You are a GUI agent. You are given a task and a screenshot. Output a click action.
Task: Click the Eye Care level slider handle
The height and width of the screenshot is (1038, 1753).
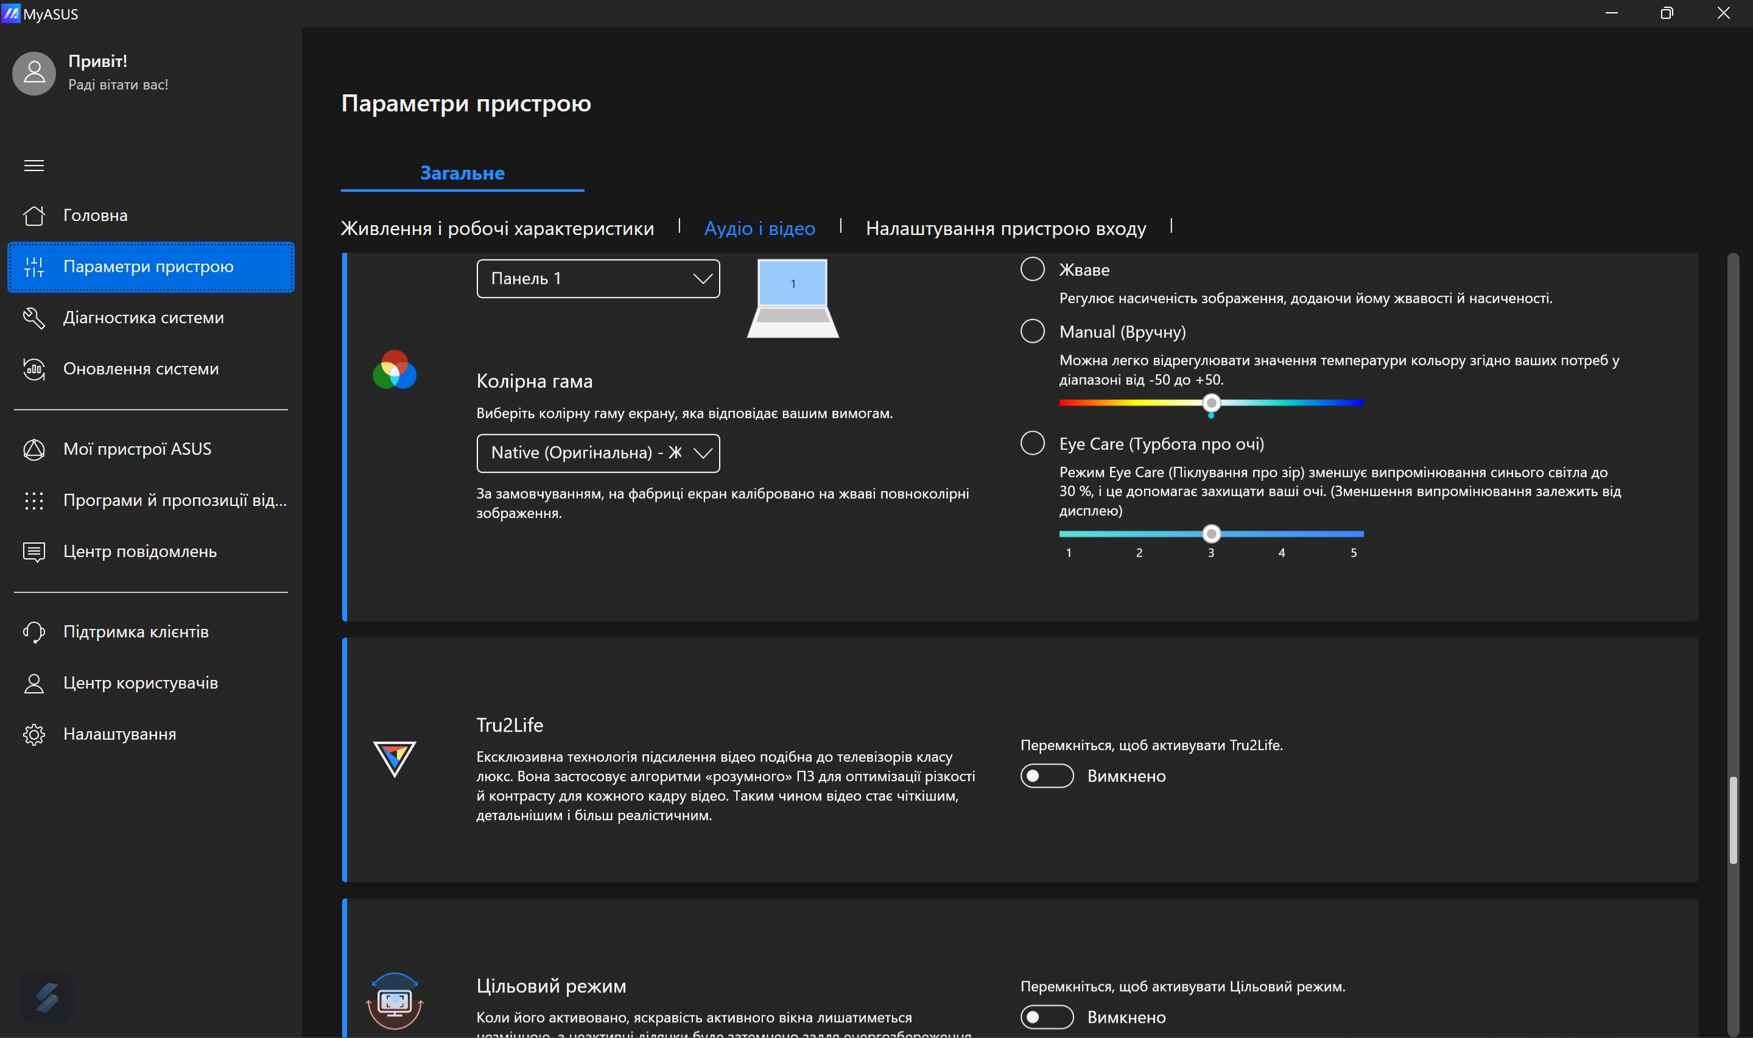(x=1211, y=535)
